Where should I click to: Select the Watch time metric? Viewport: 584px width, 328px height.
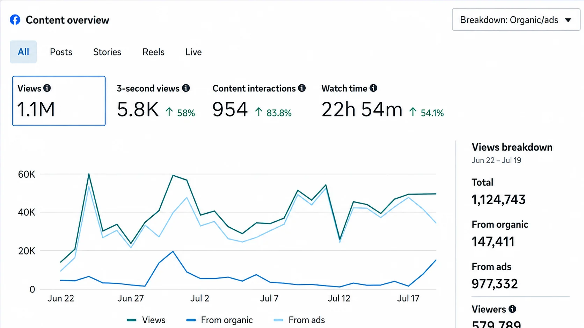(382, 101)
